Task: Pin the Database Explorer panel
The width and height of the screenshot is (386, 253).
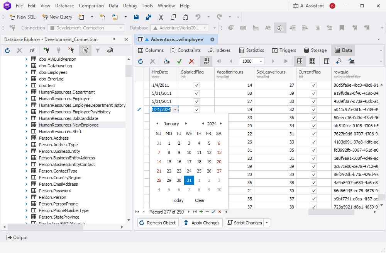Action: pos(114,39)
